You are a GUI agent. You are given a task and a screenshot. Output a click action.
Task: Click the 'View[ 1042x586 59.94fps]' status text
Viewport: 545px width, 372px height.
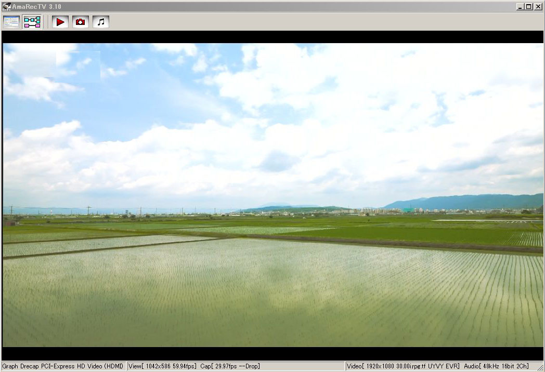coord(162,366)
